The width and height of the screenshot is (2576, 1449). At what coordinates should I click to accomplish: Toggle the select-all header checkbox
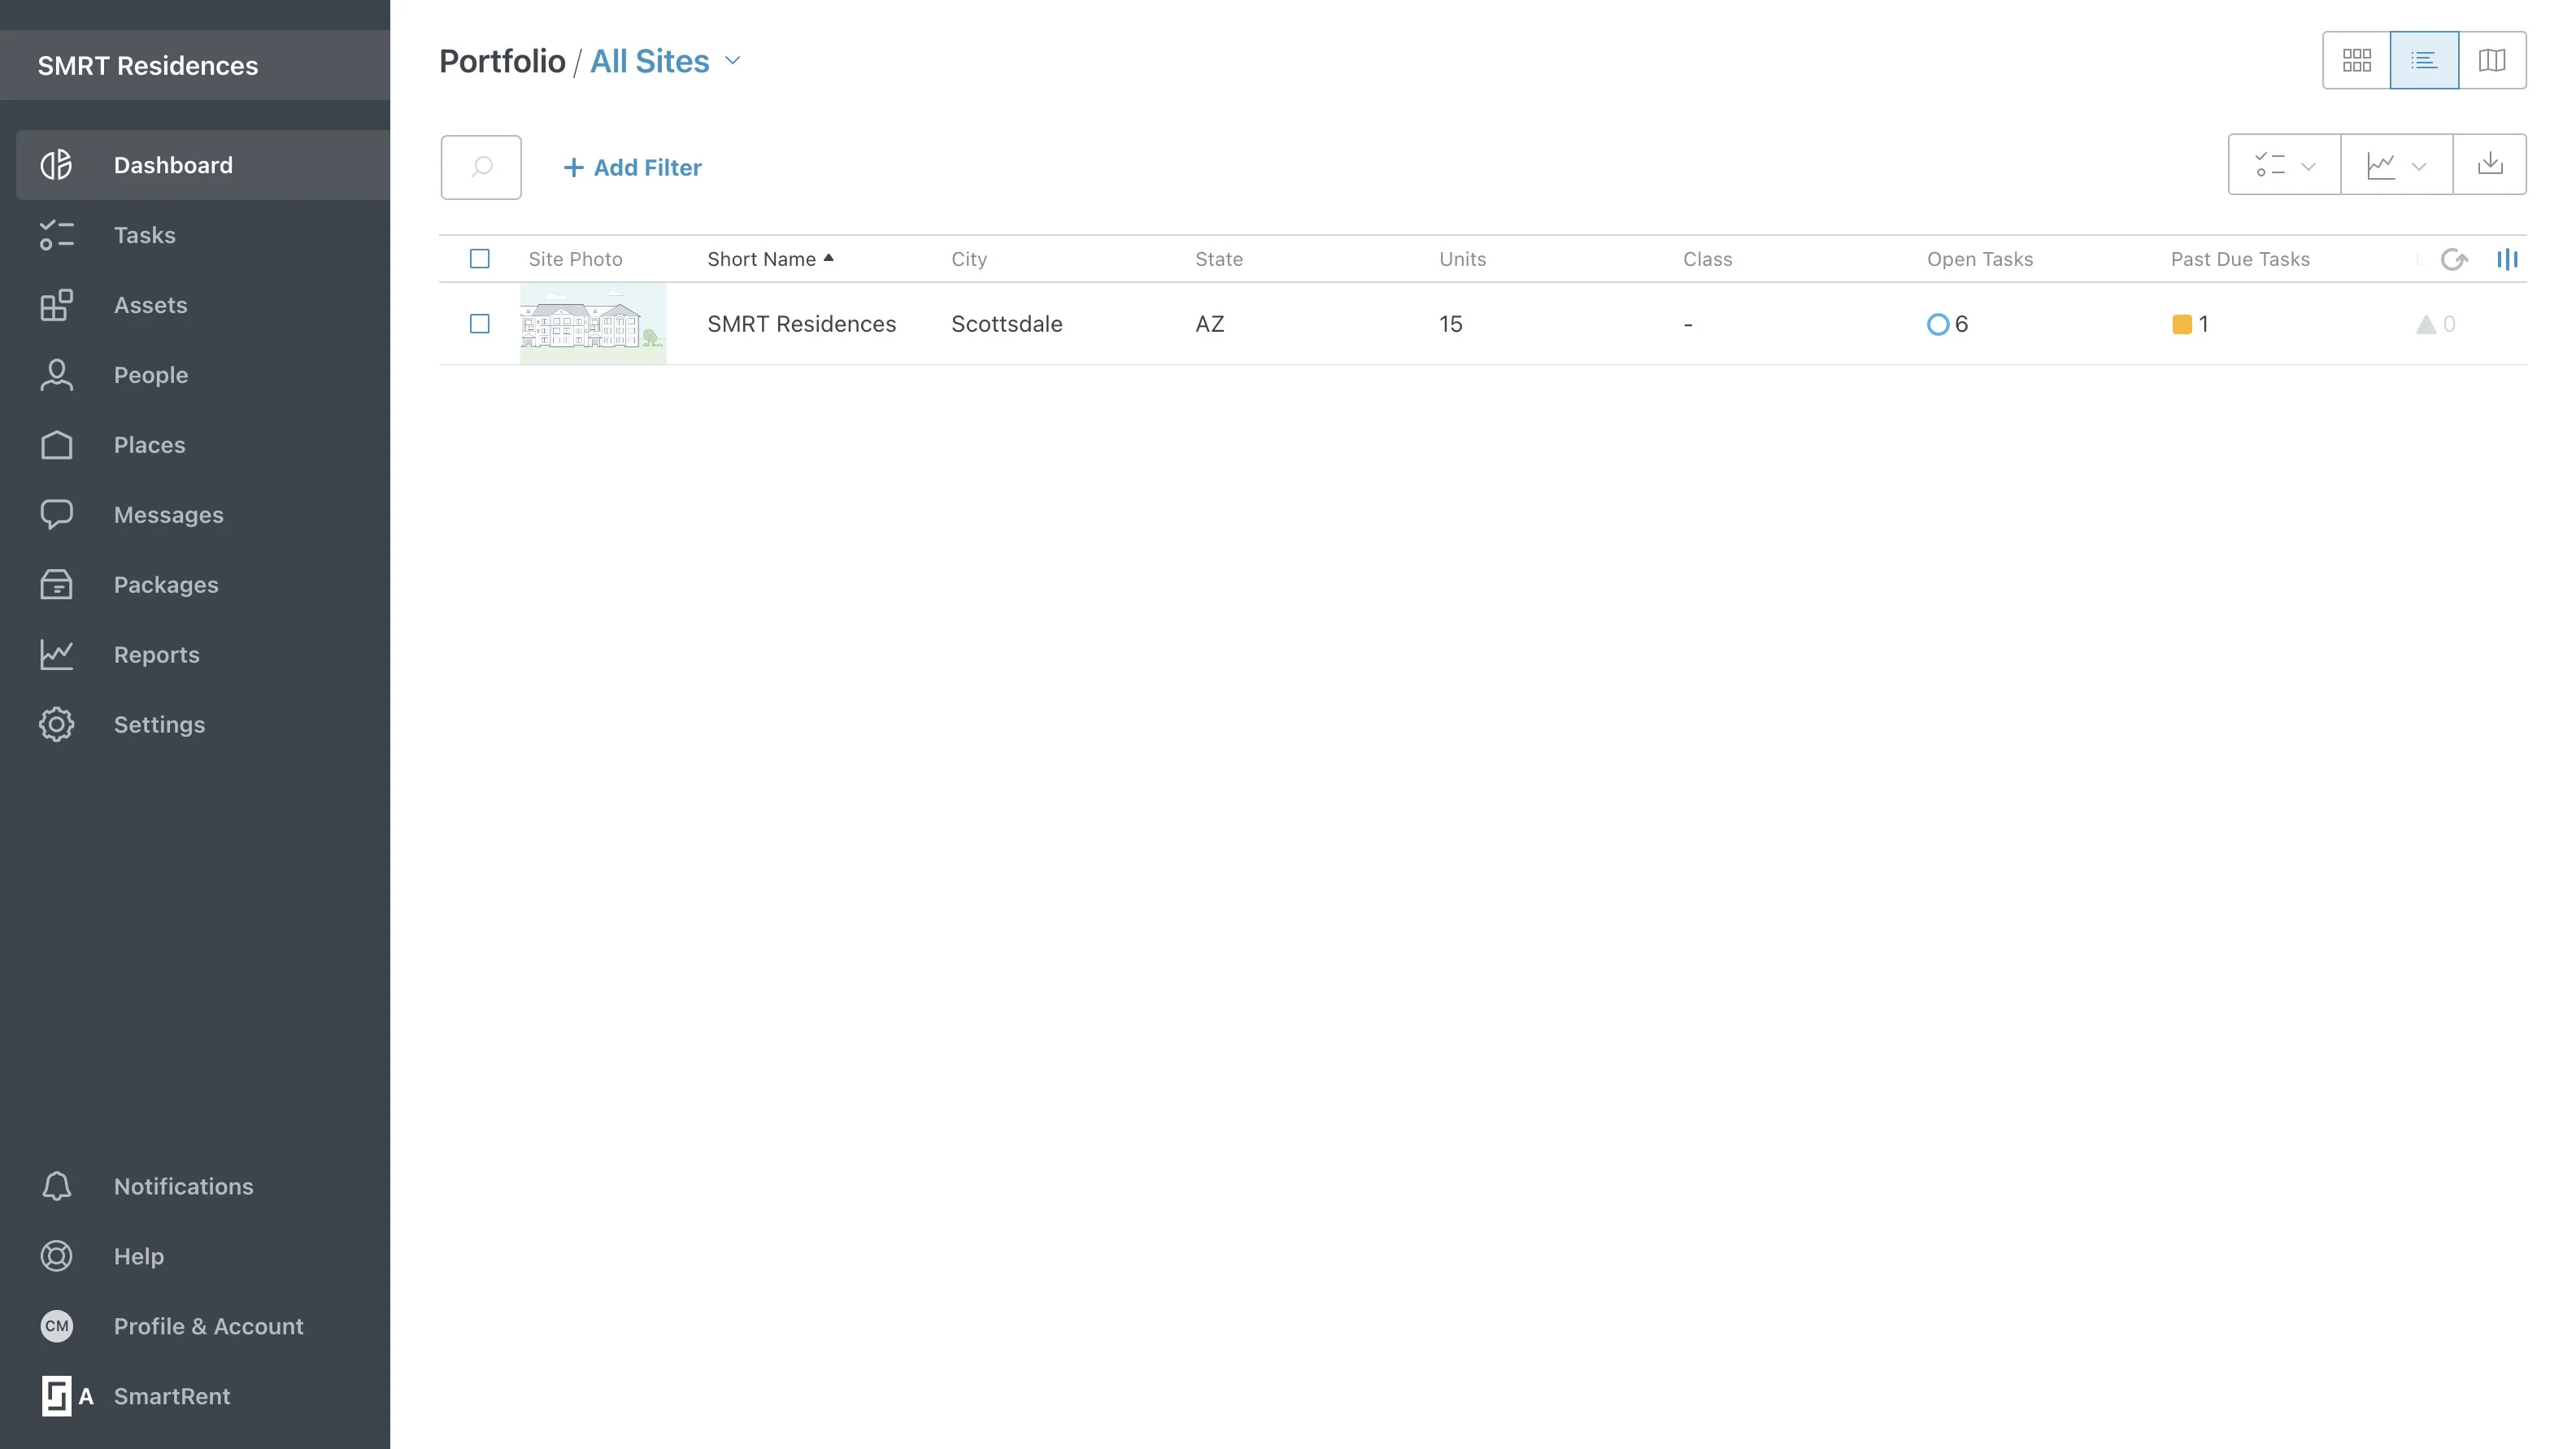tap(480, 259)
